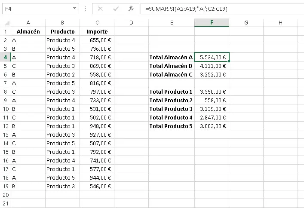Select the cell containing 948,00 €
The width and height of the screenshot is (304, 208).
coord(97,126)
